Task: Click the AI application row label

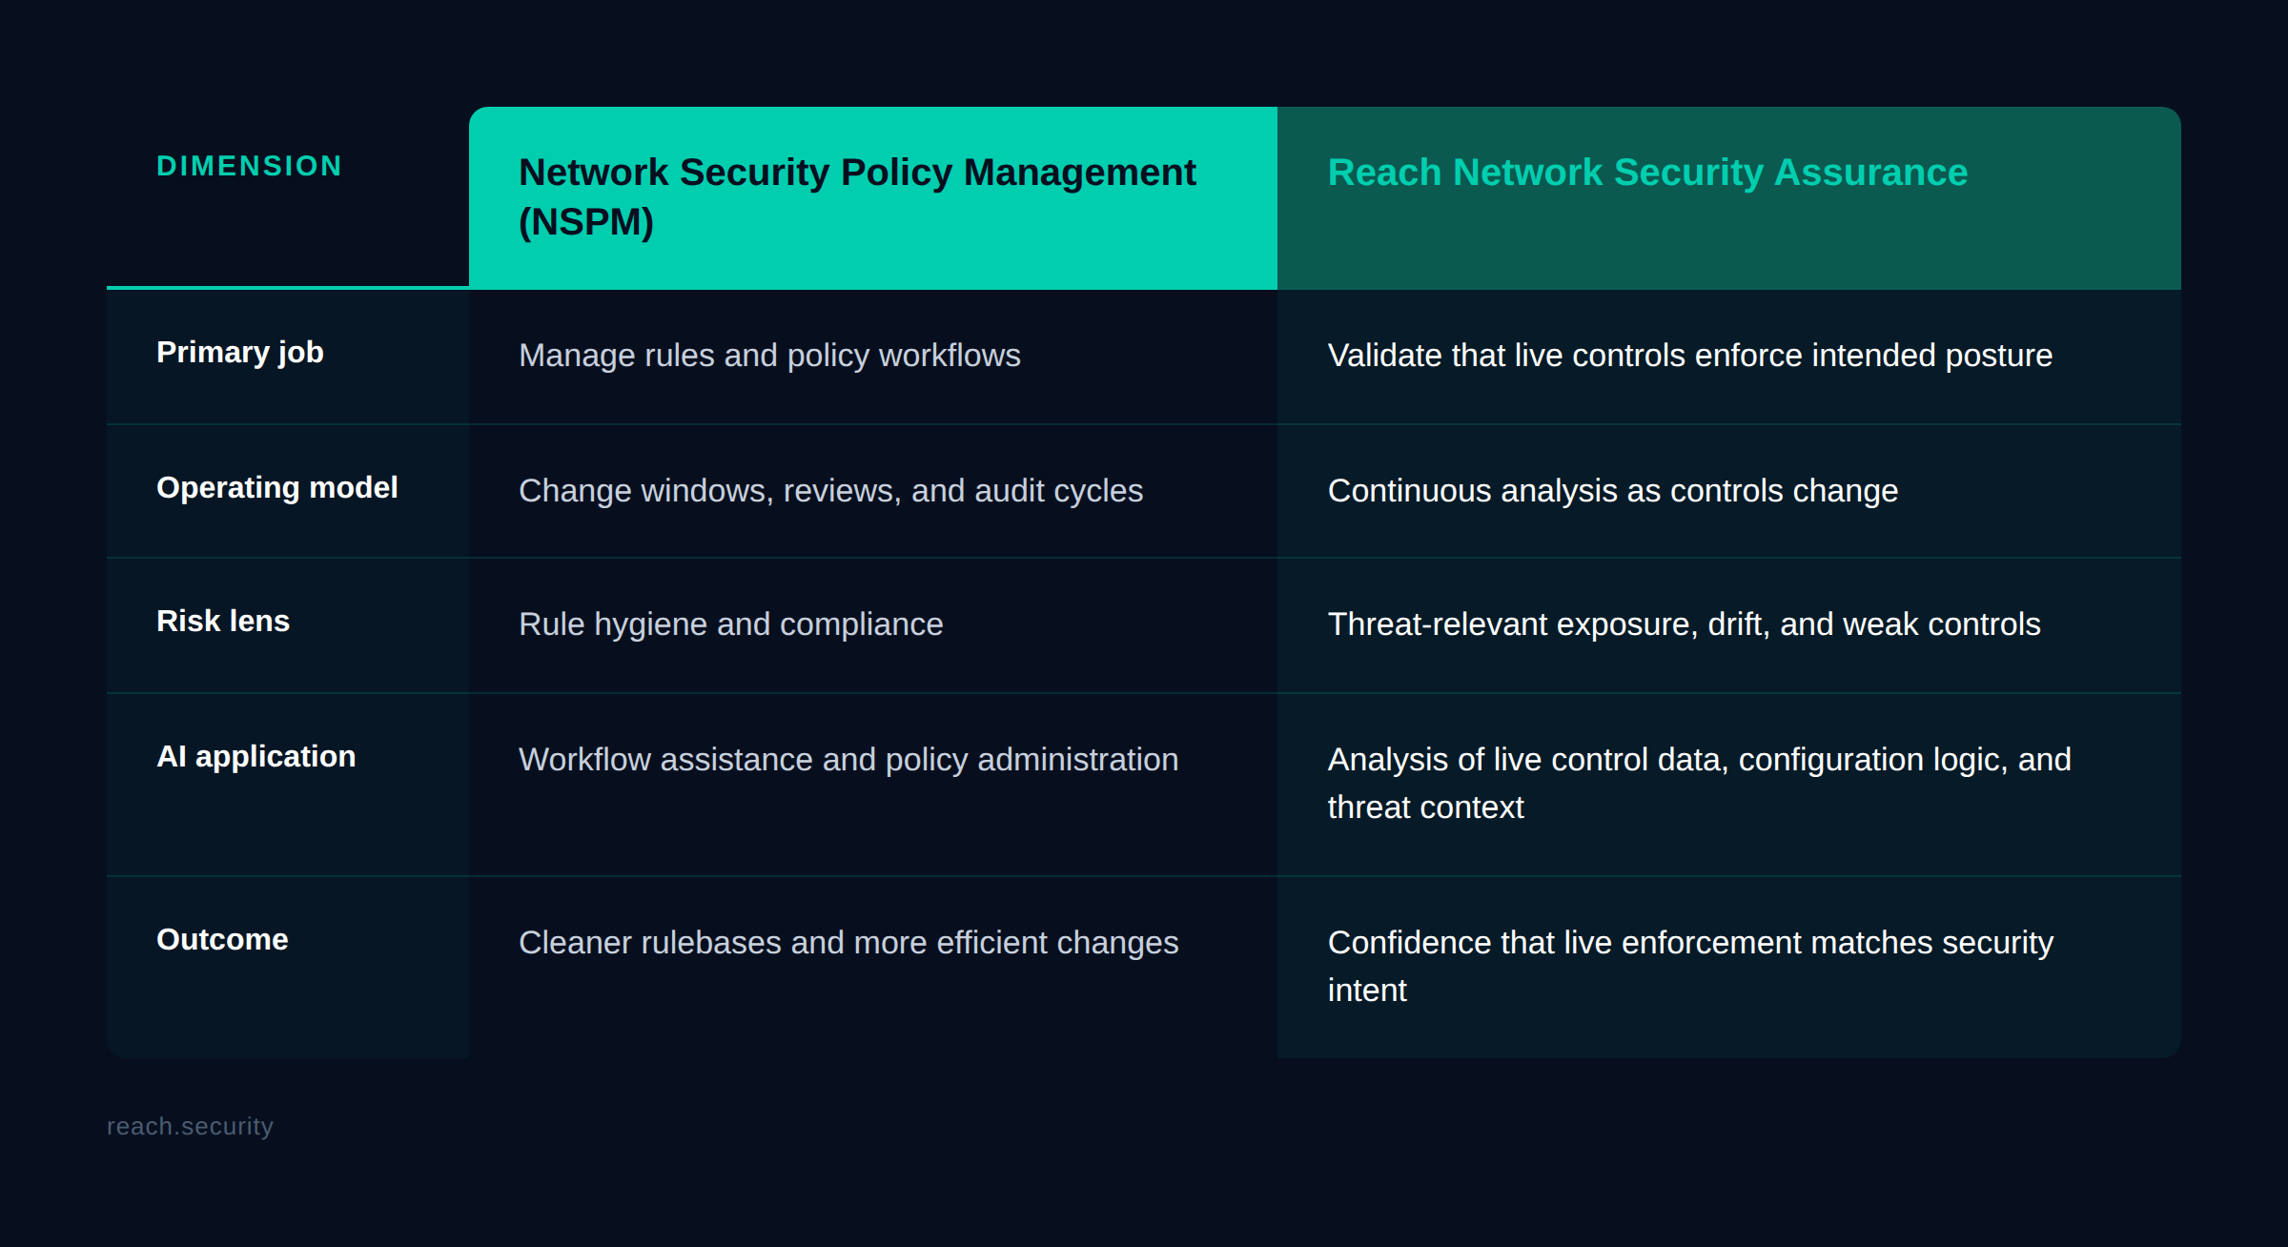Action: [256, 756]
